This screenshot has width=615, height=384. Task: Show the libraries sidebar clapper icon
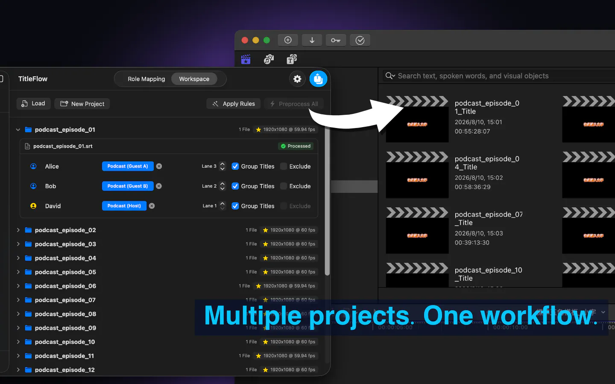click(x=246, y=59)
